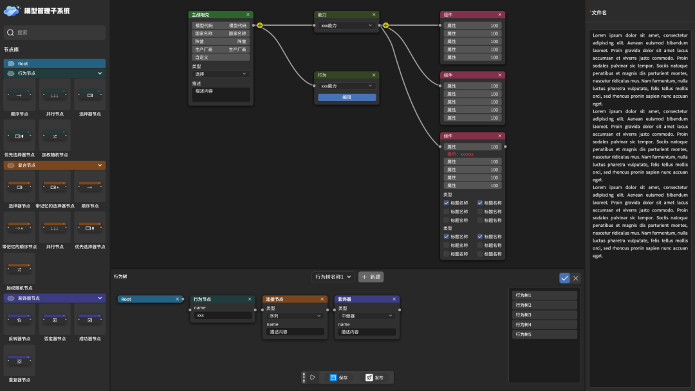Screen dimensions: 695x391
Task: Click the search magnifier icon
Action: pyautogui.click(x=11, y=32)
